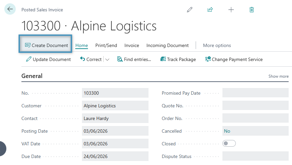Collapse the General section heading

pos(32,76)
